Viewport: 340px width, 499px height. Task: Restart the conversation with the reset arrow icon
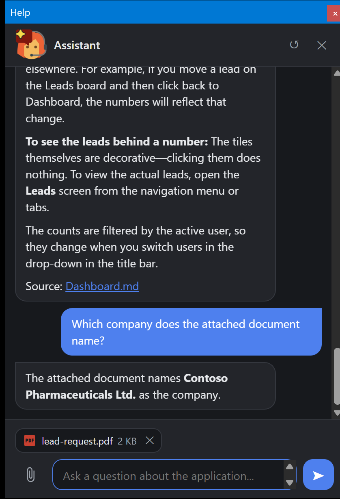click(294, 45)
